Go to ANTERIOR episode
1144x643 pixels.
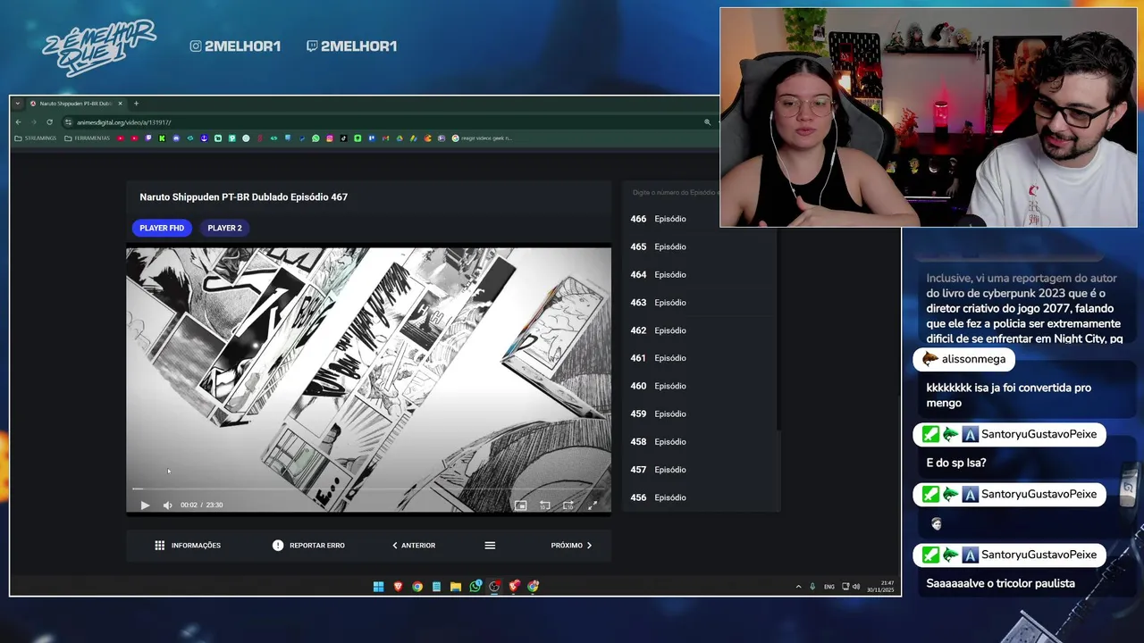414,546
